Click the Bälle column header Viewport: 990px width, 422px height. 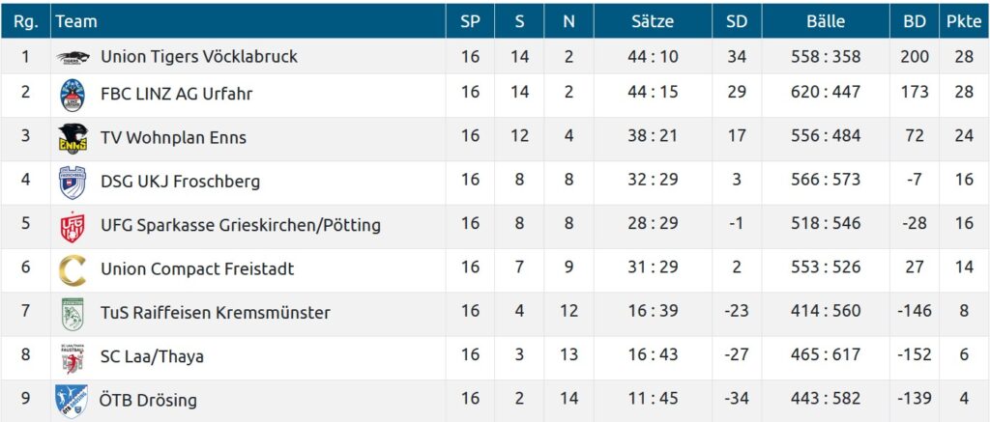[825, 21]
